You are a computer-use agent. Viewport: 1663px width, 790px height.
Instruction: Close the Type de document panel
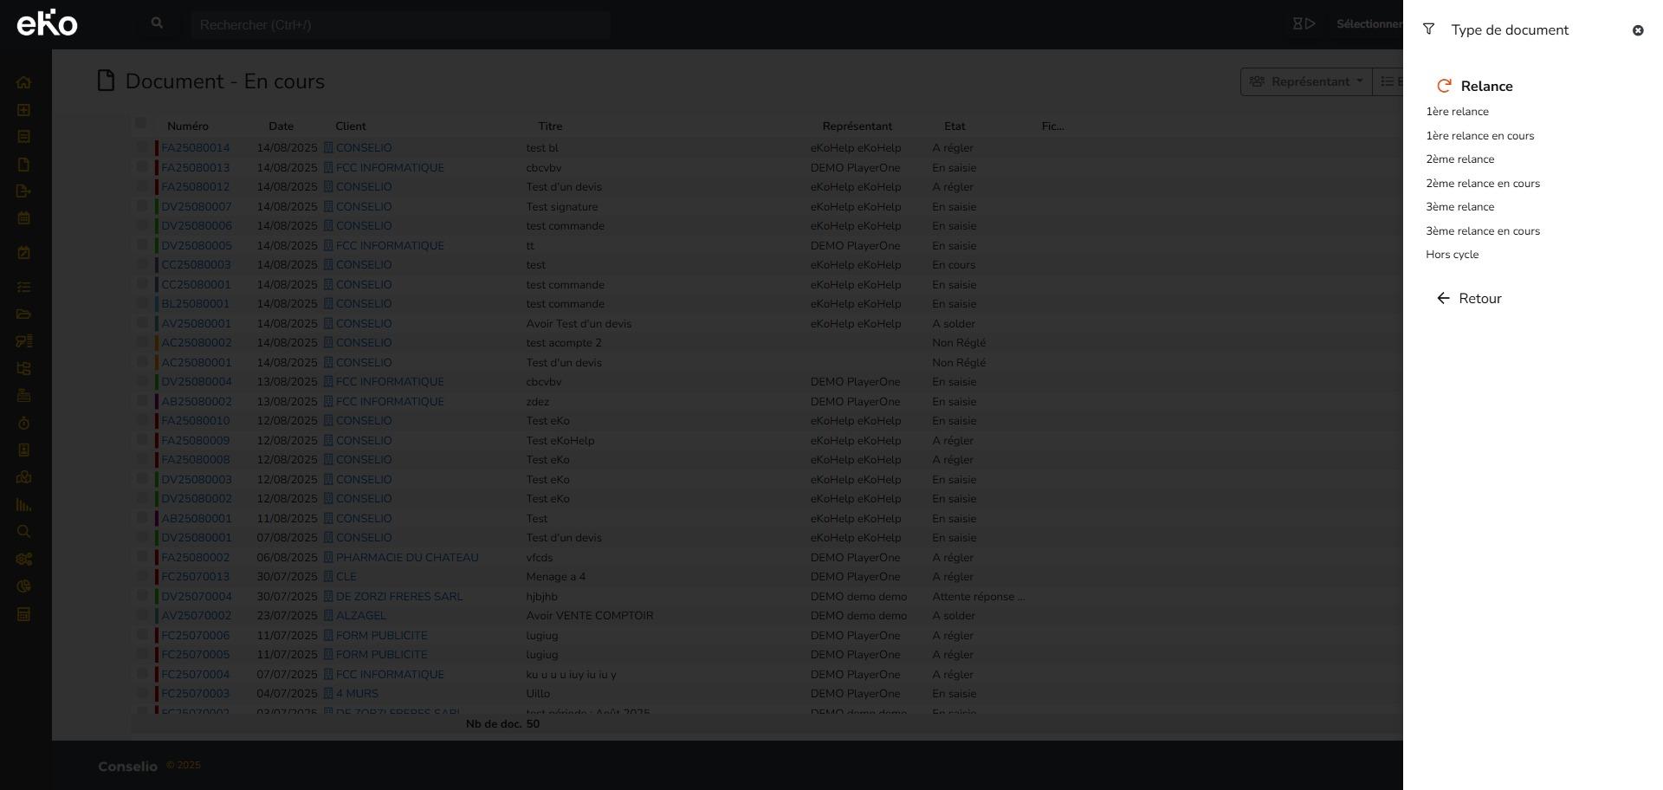(x=1637, y=30)
